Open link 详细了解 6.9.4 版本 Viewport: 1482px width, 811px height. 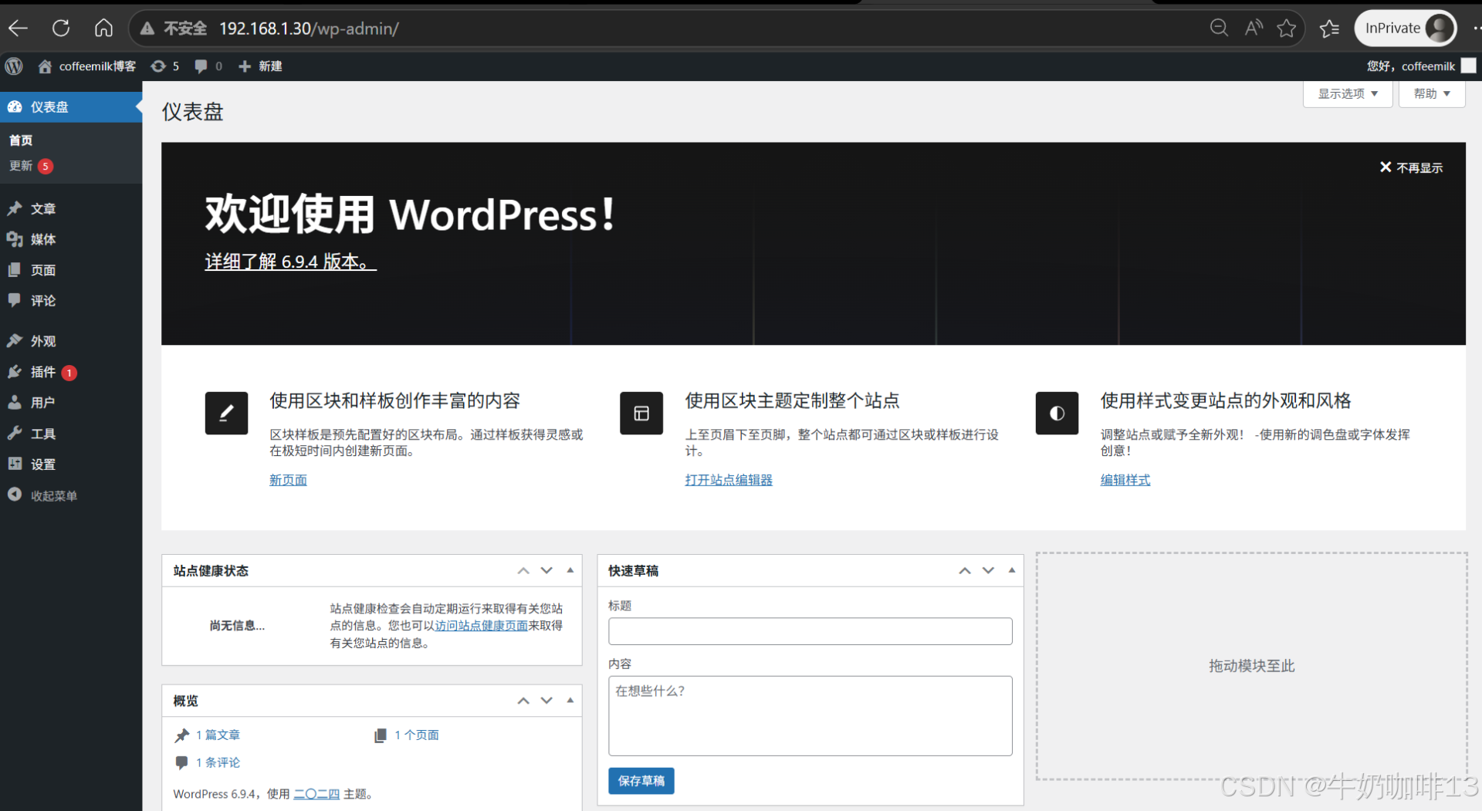[x=290, y=262]
